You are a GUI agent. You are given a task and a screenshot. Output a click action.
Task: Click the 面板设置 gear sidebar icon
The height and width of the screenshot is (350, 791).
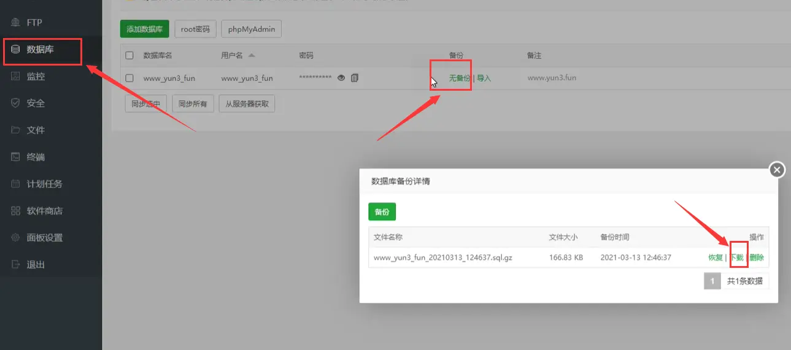point(16,238)
